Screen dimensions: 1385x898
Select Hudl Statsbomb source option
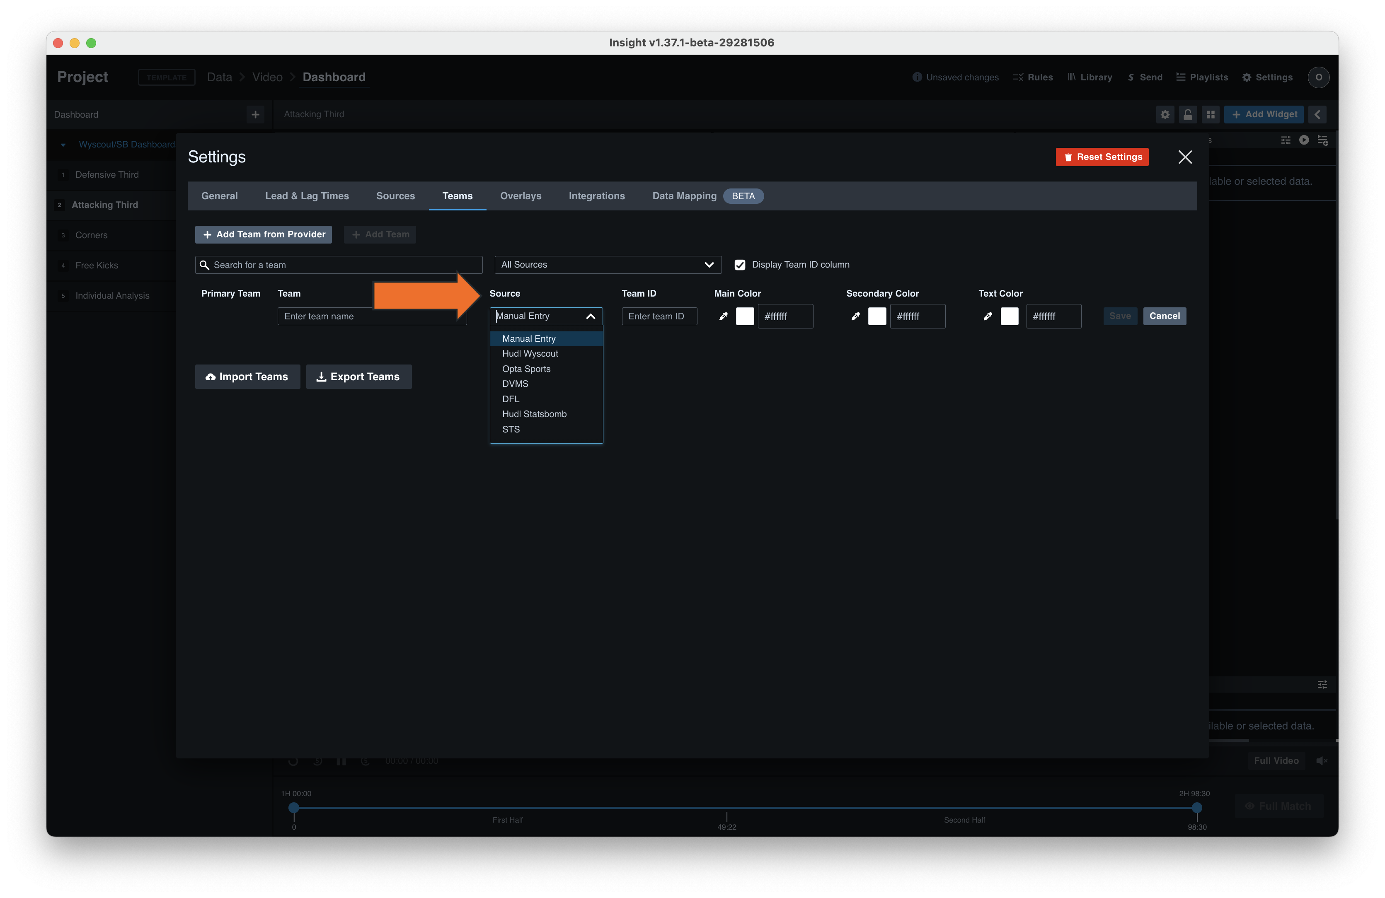tap(546, 414)
